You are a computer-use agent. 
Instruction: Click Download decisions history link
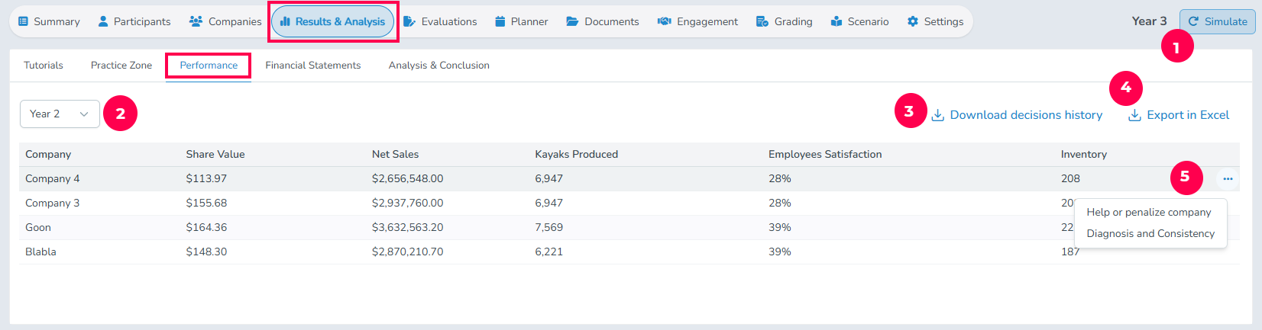1026,115
